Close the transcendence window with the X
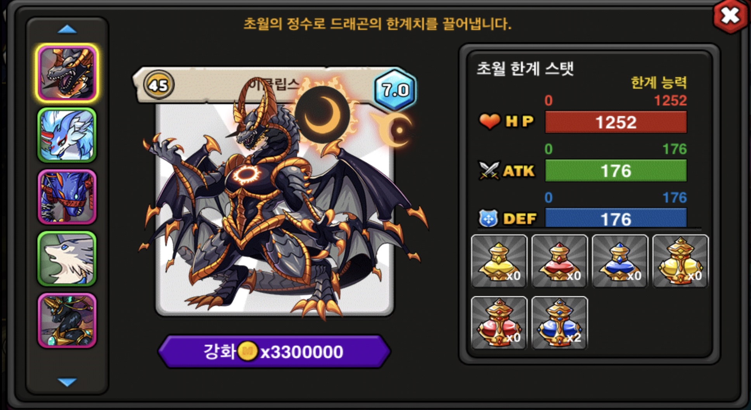The height and width of the screenshot is (410, 751). [x=730, y=16]
